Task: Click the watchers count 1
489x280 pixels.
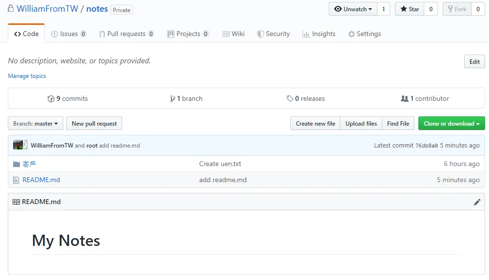Action: click(x=384, y=9)
